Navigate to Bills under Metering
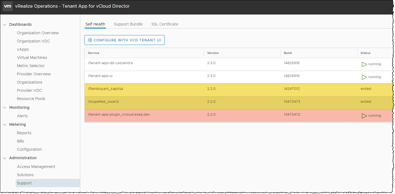This screenshot has height=194, width=395. [21, 141]
